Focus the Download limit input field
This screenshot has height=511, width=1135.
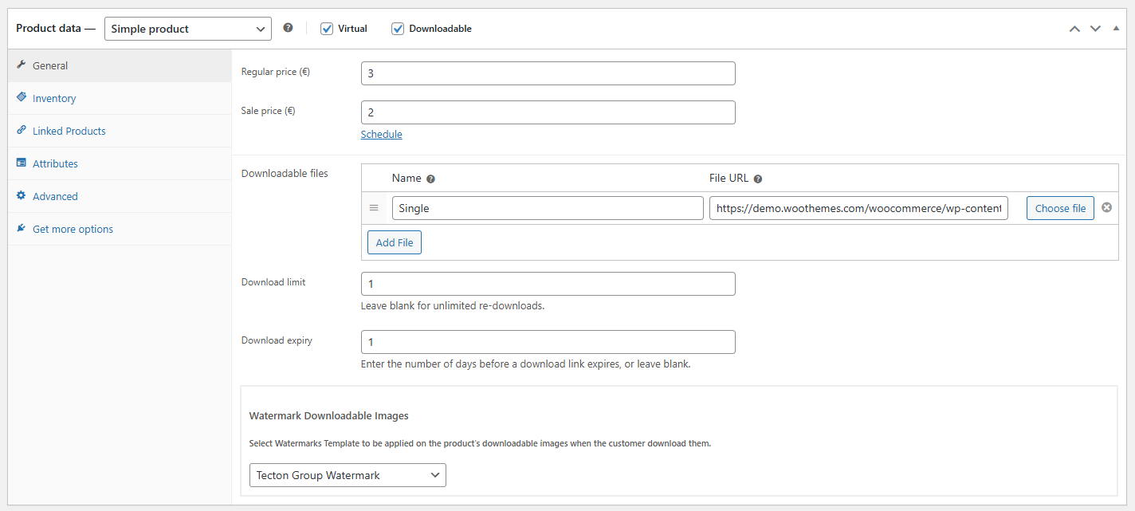point(548,284)
